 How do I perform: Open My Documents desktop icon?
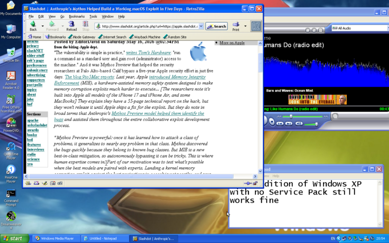pyautogui.click(x=11, y=8)
